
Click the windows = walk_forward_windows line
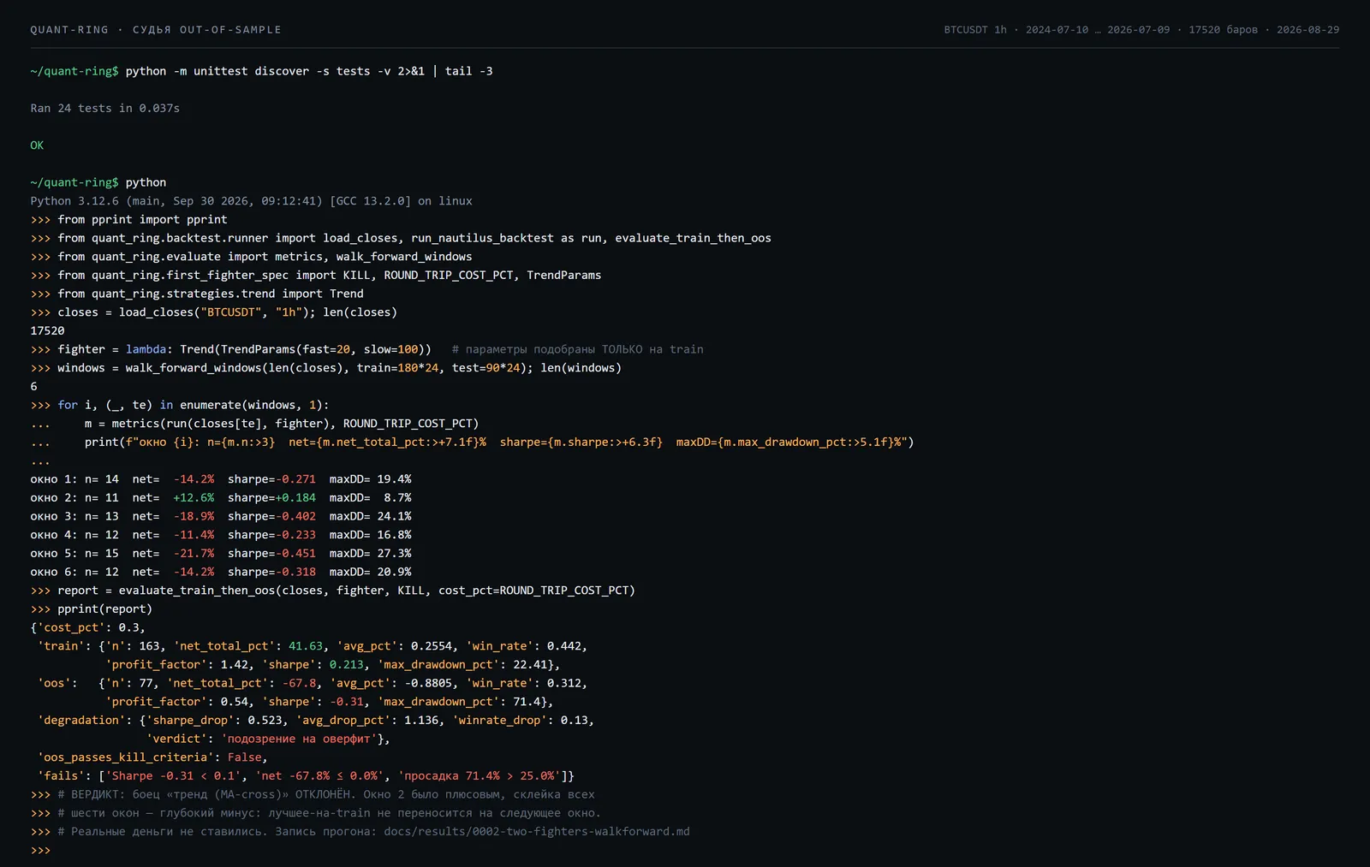point(325,368)
